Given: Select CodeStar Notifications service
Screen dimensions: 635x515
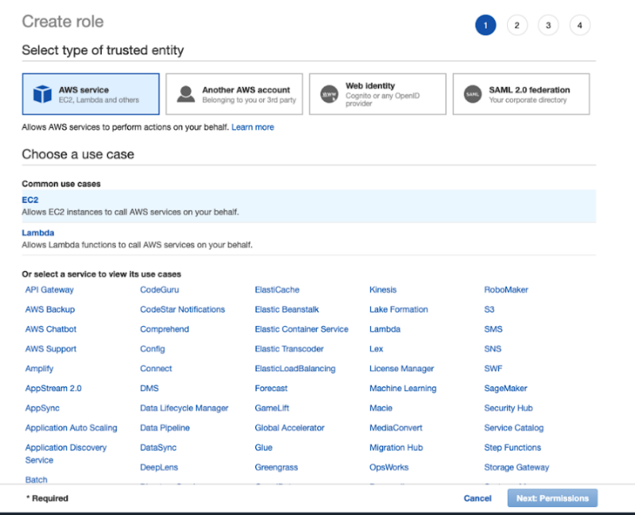Looking at the screenshot, I should pyautogui.click(x=182, y=309).
